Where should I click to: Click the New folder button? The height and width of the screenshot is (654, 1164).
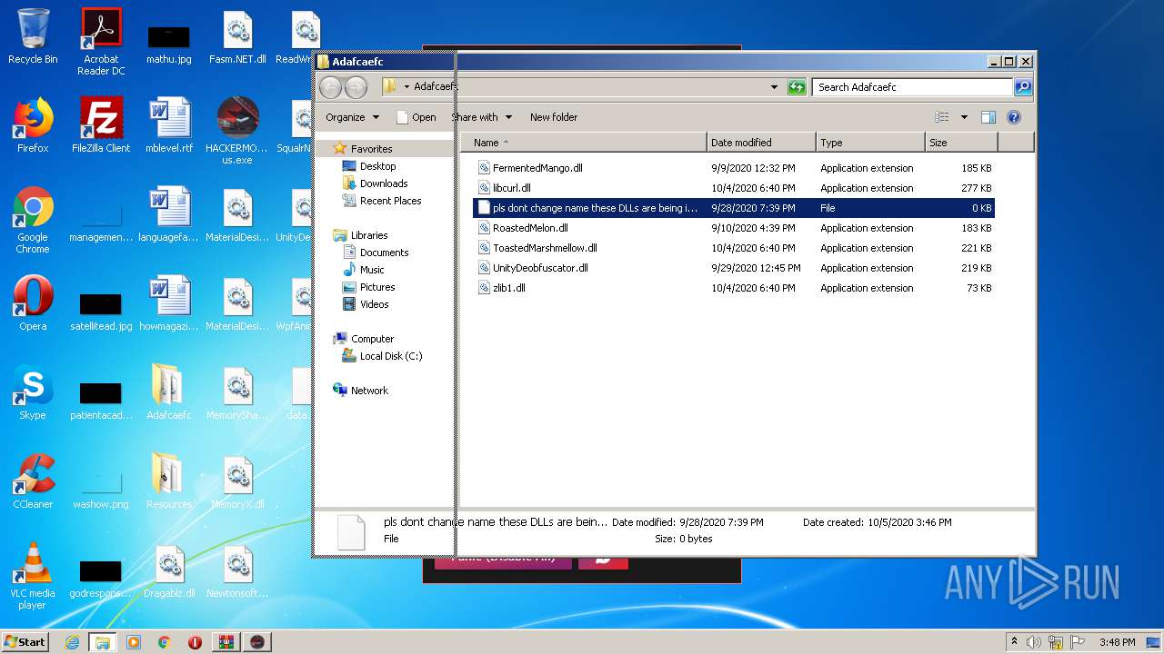pos(554,117)
